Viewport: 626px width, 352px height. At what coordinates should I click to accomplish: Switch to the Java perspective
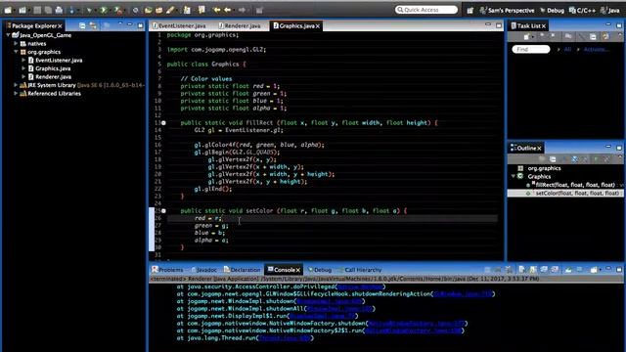(x=610, y=11)
